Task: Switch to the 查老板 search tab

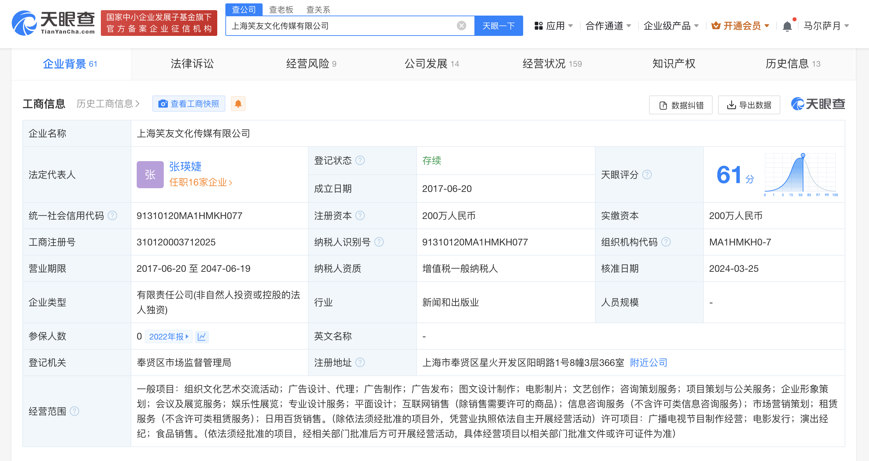Action: point(281,9)
